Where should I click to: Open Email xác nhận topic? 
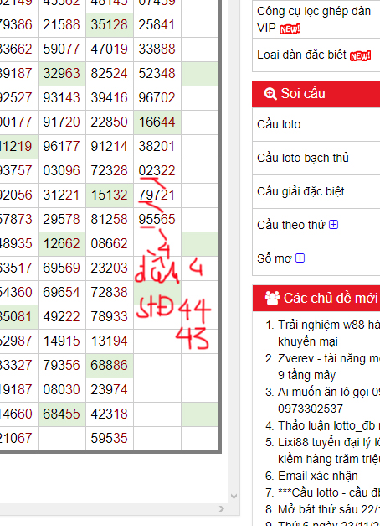pyautogui.click(x=318, y=476)
